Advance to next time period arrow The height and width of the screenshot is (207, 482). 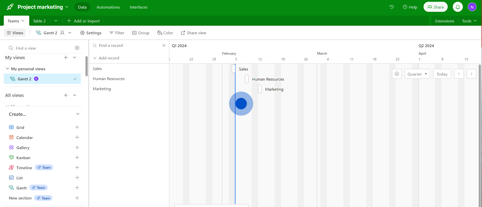pyautogui.click(x=471, y=74)
